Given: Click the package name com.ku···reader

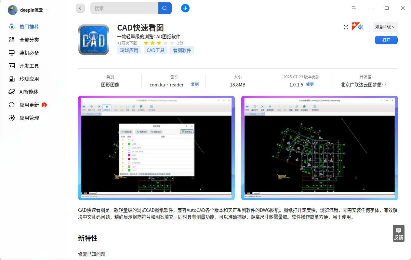Looking at the screenshot, I should 166,84.
